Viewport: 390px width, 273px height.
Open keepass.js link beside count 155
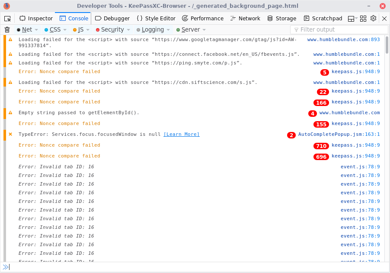(356, 123)
